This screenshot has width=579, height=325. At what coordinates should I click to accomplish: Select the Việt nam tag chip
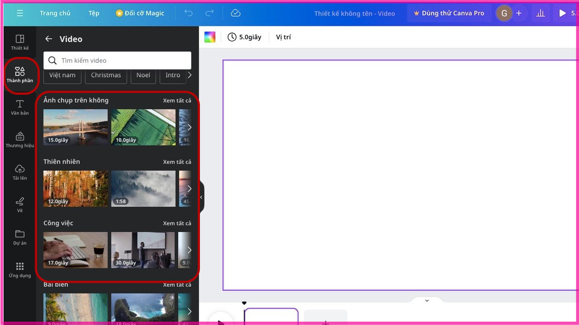point(62,75)
